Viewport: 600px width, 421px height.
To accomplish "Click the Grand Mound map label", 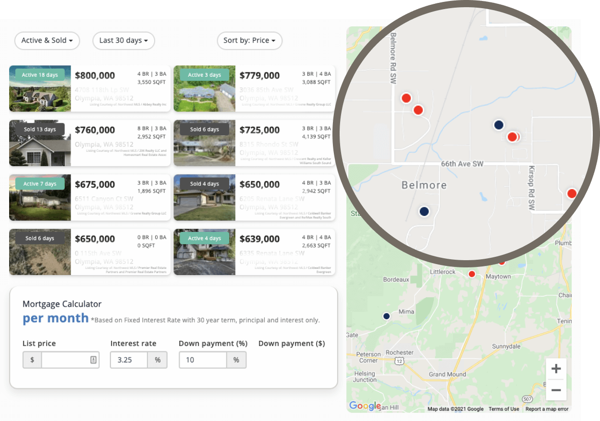I will click(447, 374).
